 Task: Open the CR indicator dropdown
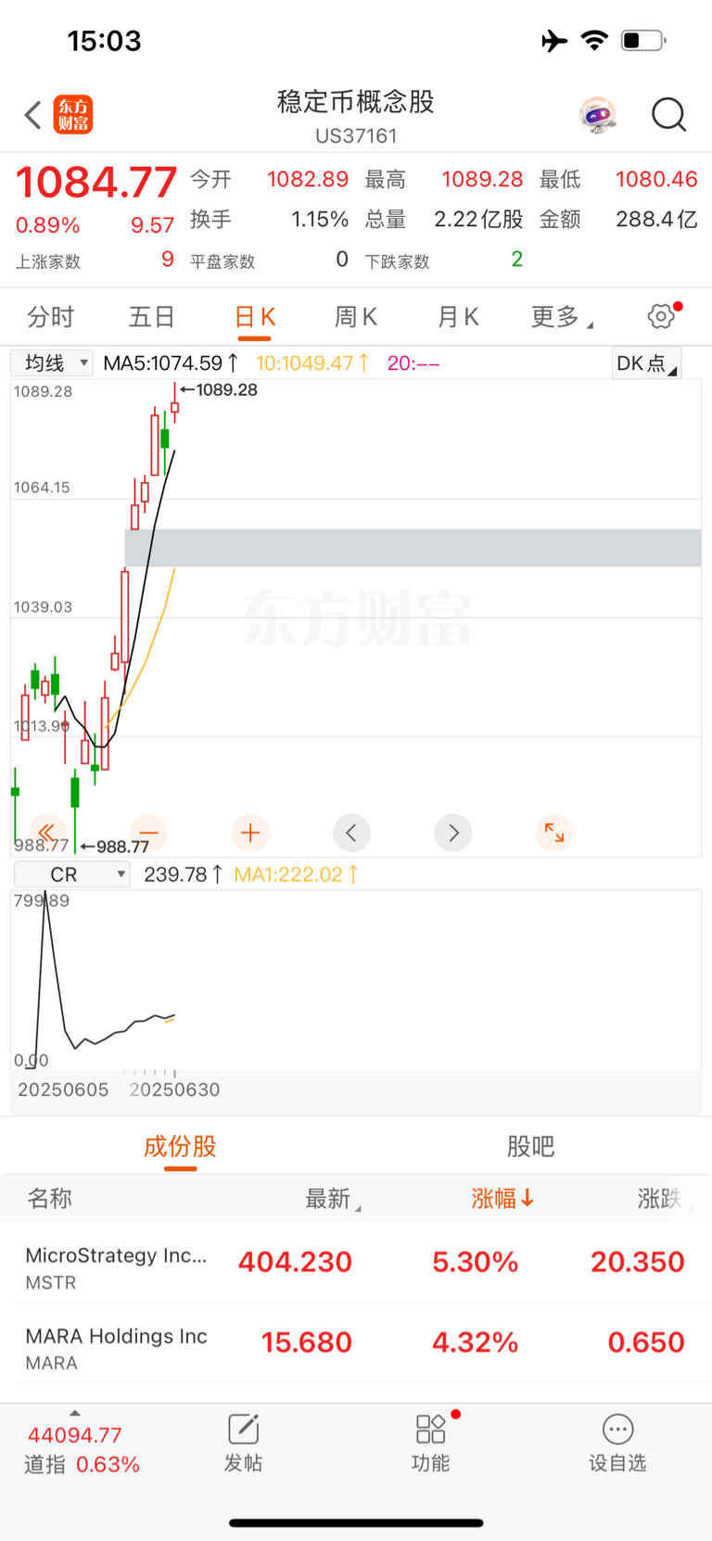coord(72,874)
